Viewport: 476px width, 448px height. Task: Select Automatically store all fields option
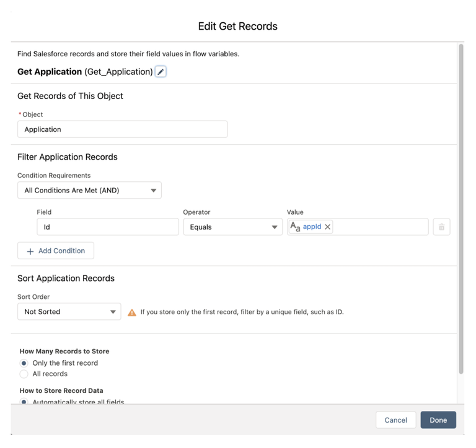24,402
